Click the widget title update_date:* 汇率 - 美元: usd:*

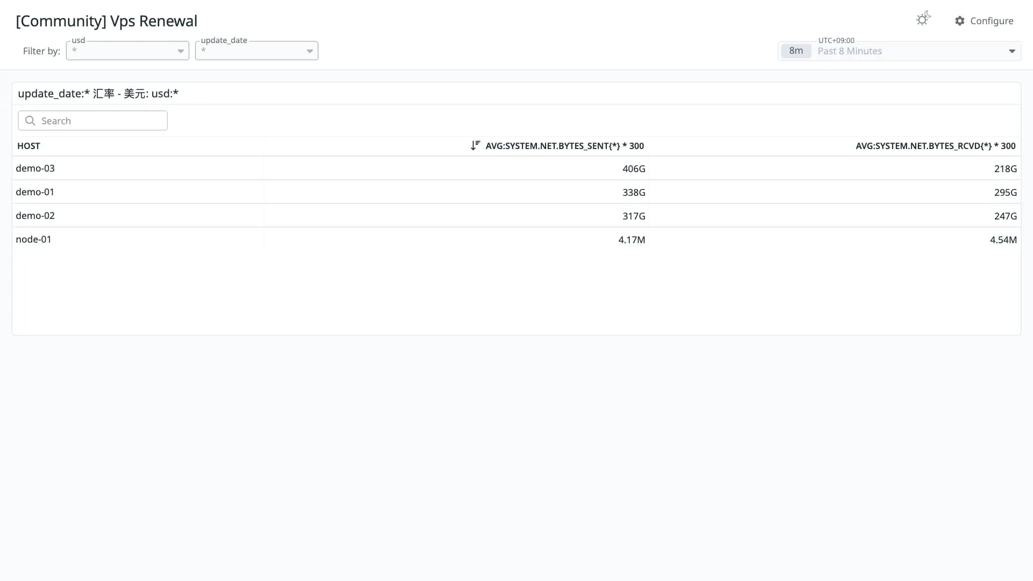click(98, 94)
